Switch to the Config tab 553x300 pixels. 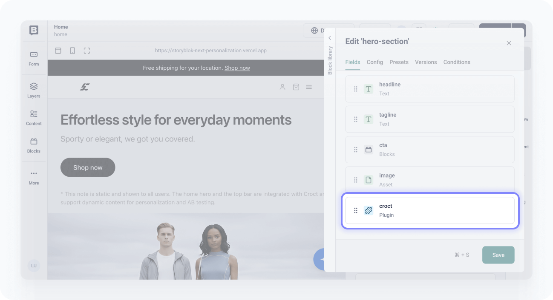pyautogui.click(x=374, y=62)
